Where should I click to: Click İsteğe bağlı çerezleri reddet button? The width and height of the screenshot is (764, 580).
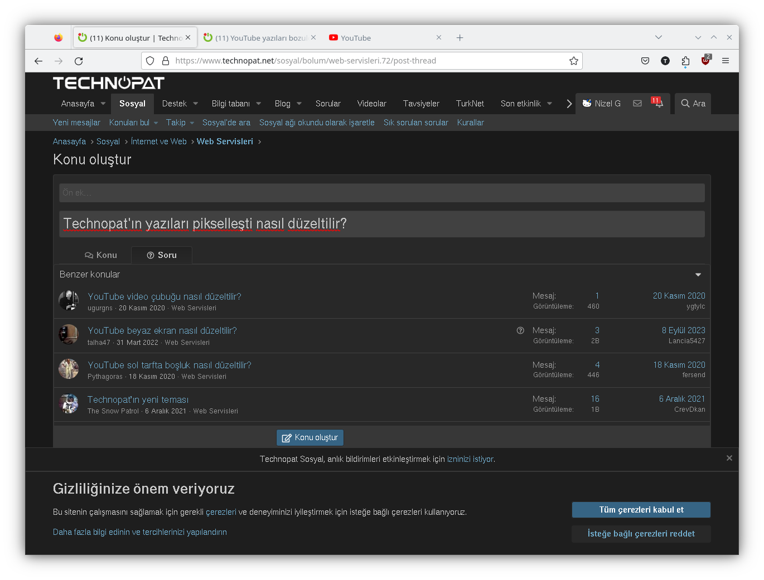click(641, 534)
